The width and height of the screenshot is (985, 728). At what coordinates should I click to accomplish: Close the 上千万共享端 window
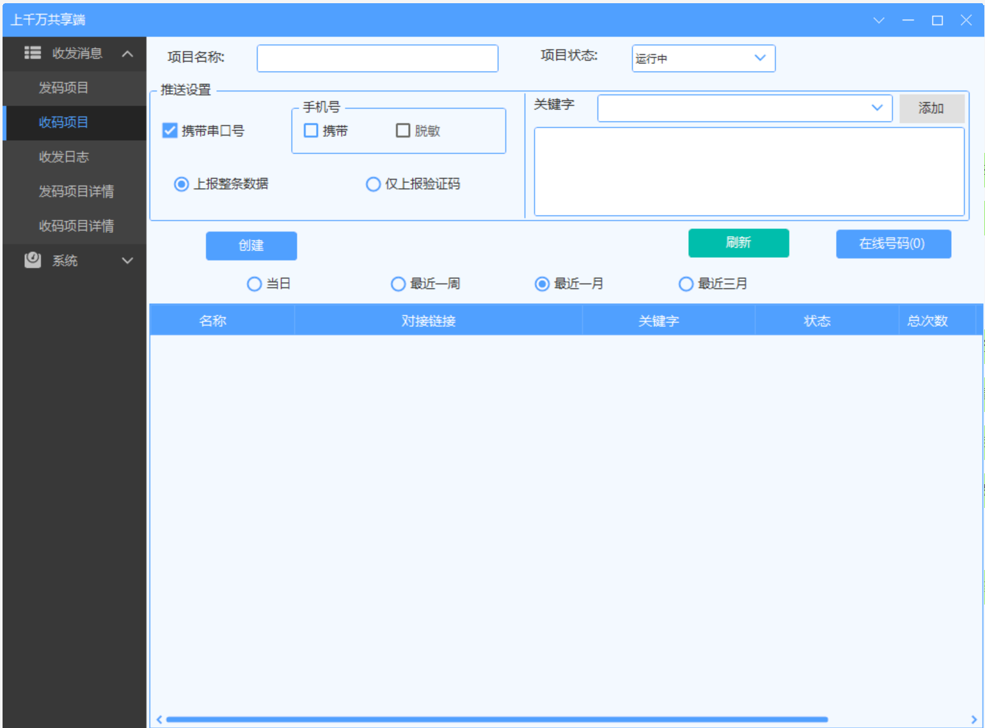pyautogui.click(x=966, y=20)
